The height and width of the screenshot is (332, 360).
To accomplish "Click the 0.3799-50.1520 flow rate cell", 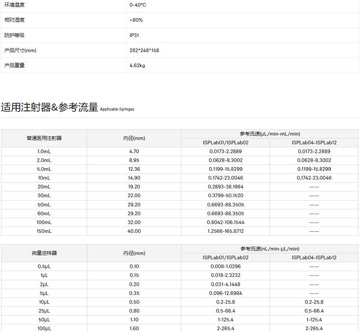I will 226,196.
